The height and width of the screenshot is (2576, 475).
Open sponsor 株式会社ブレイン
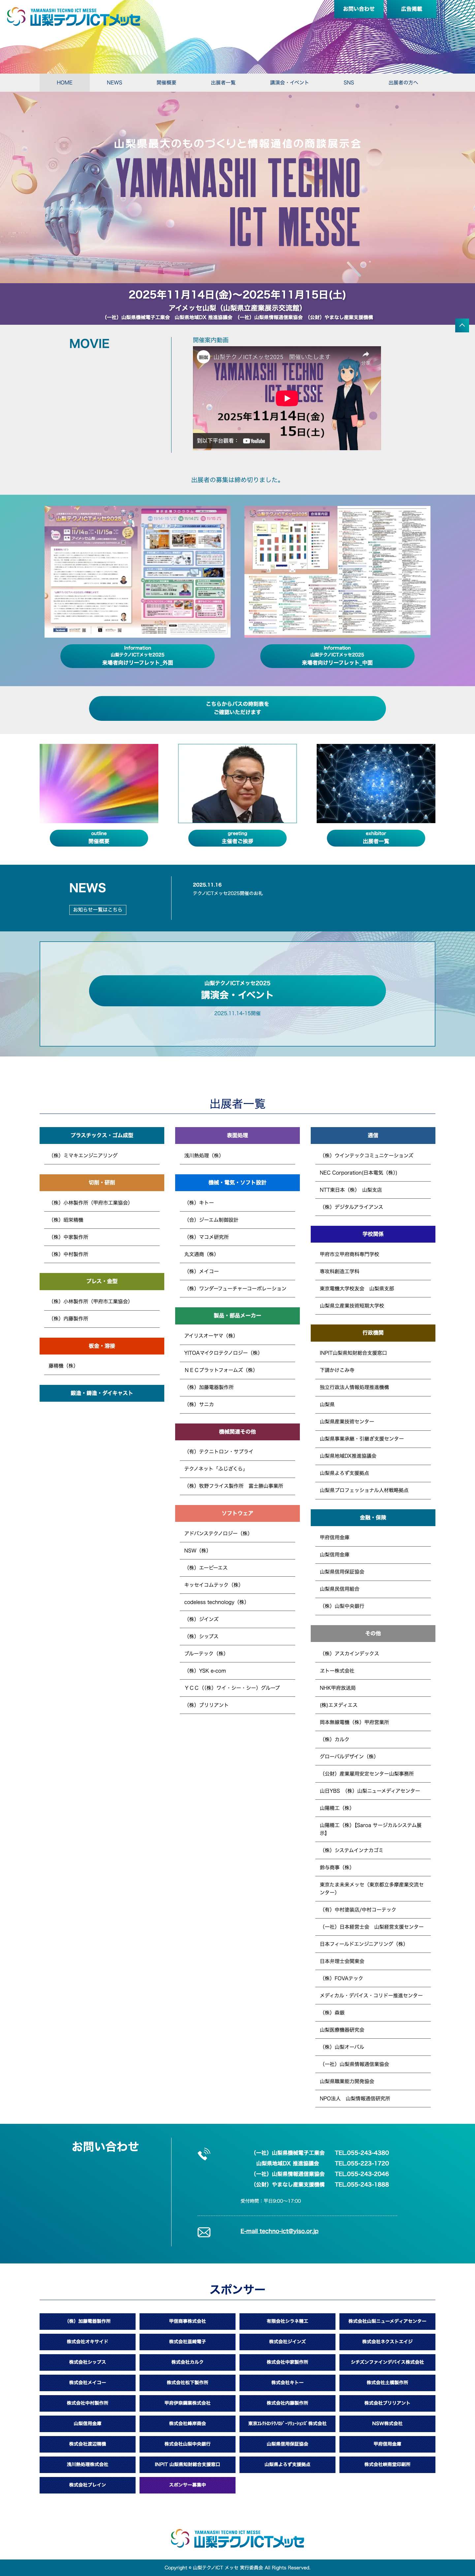pyautogui.click(x=88, y=2485)
